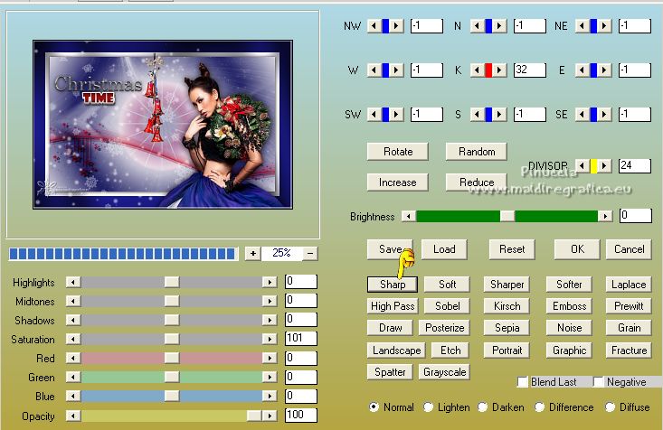663x430 pixels.
Task: Click Brightness slider right arrow
Action: tap(605, 216)
